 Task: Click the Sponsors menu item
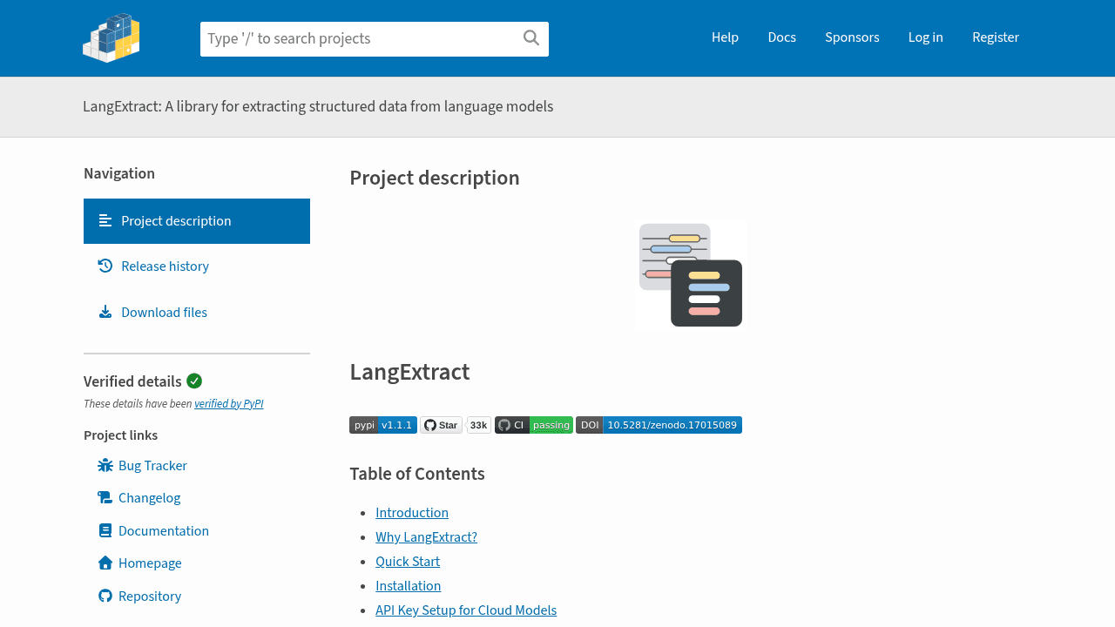pyautogui.click(x=852, y=37)
